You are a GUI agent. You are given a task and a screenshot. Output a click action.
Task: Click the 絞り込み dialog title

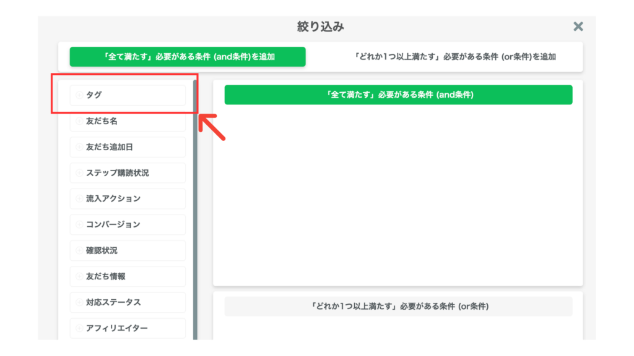[320, 27]
